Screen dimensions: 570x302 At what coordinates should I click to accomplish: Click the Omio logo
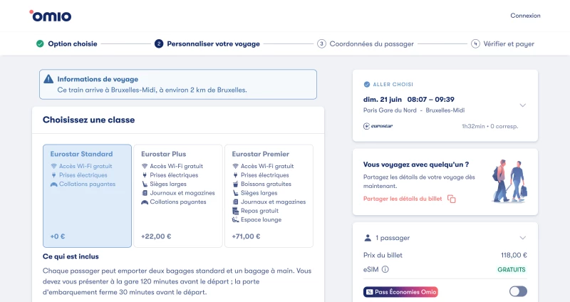(x=50, y=16)
